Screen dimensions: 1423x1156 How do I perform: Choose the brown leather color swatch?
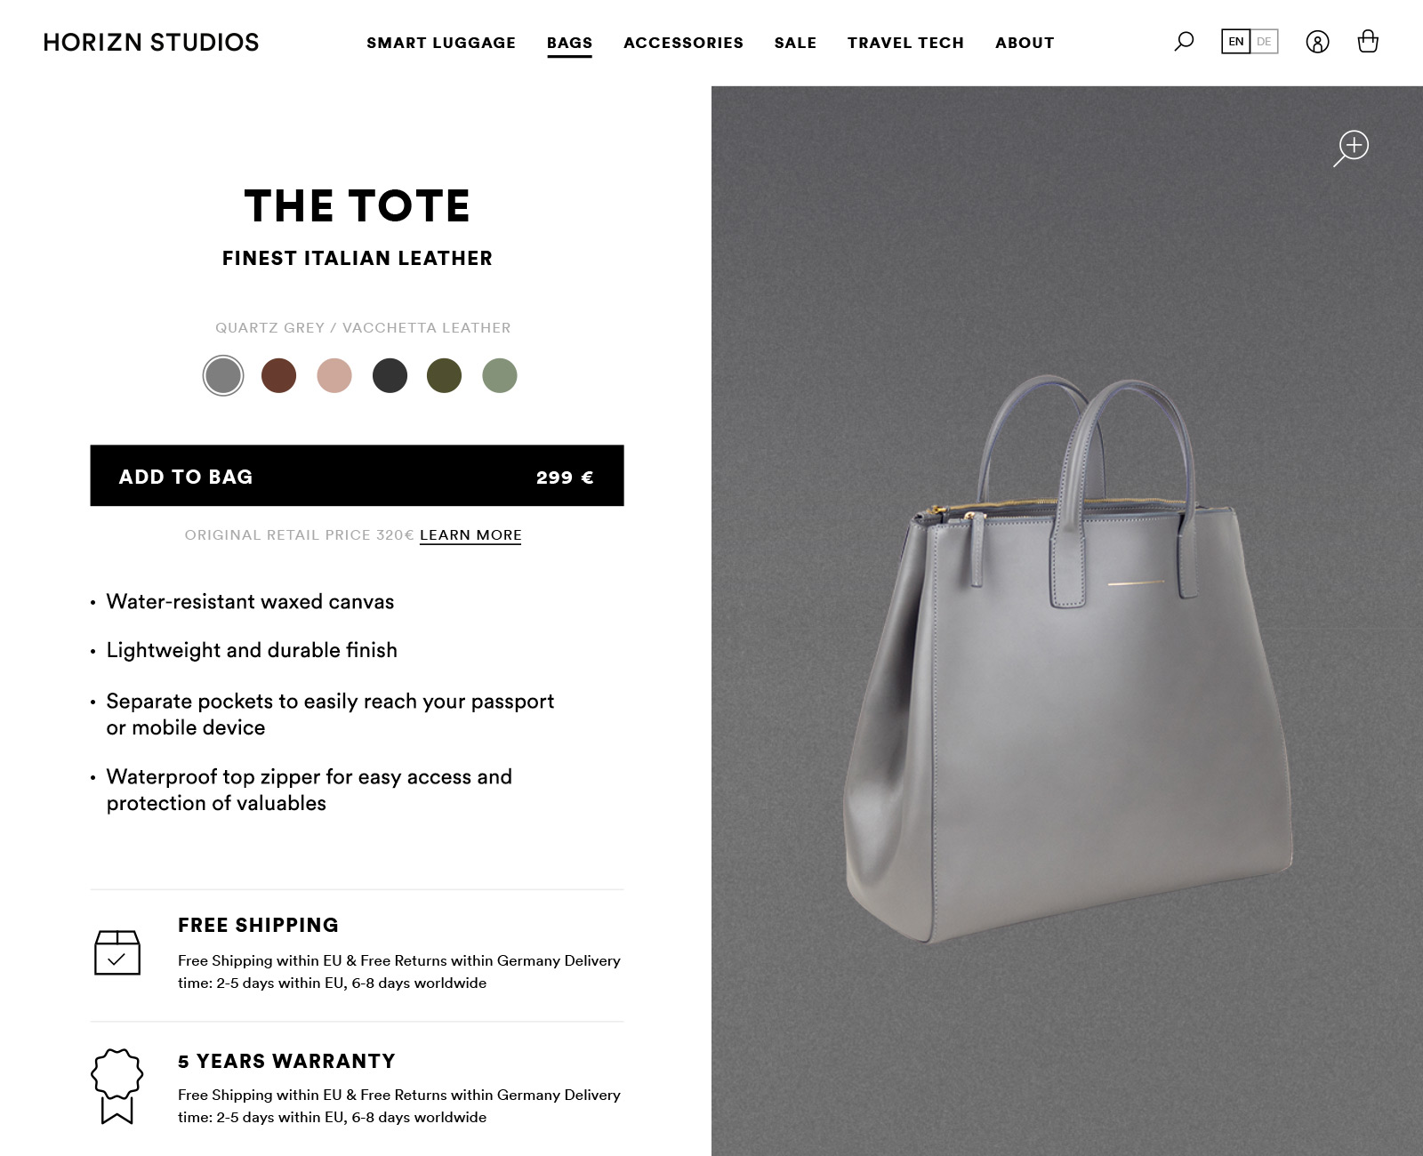278,375
